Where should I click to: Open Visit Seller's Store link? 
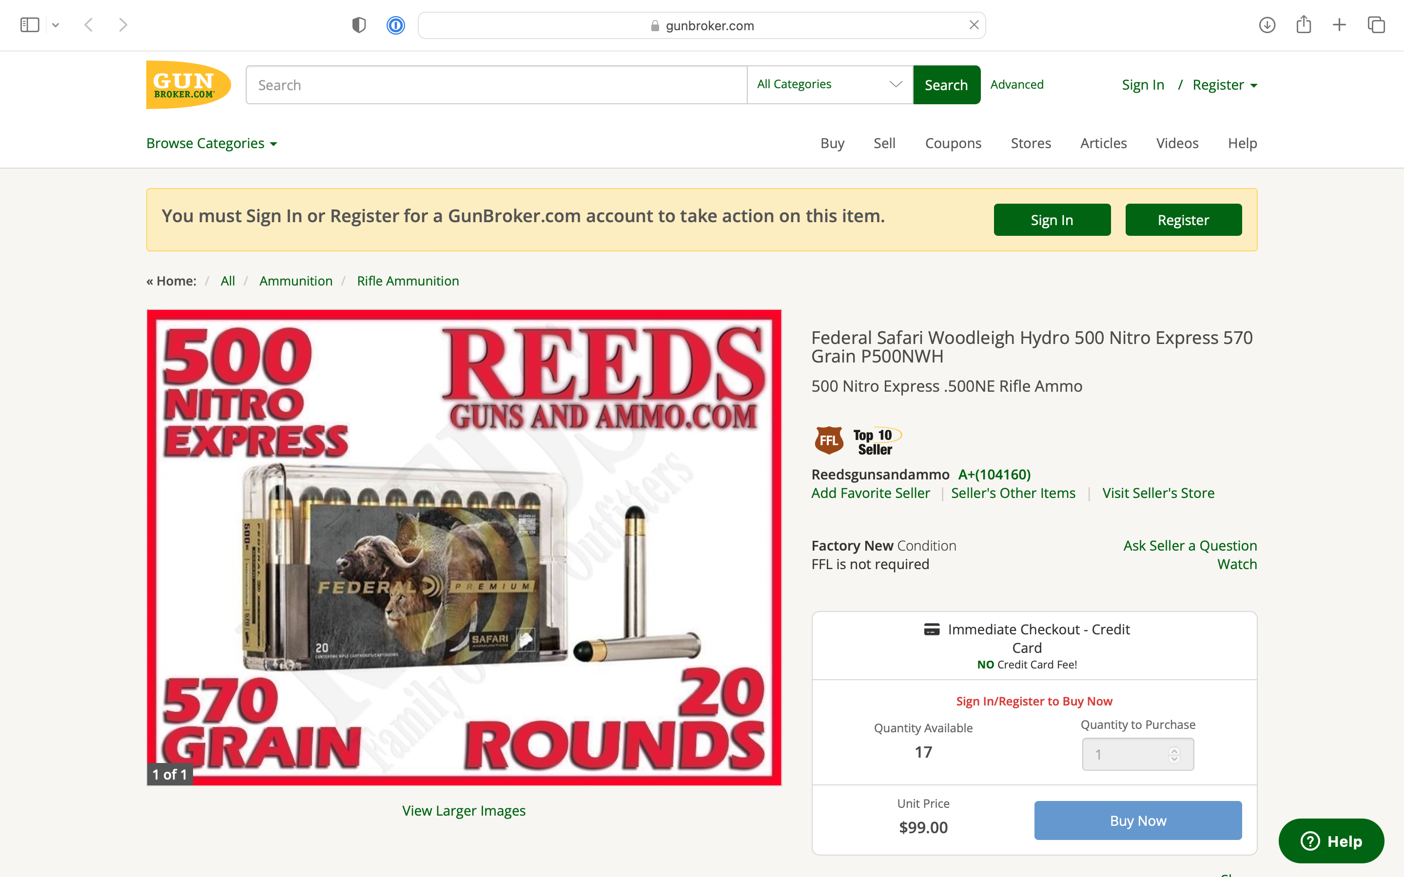click(x=1158, y=493)
